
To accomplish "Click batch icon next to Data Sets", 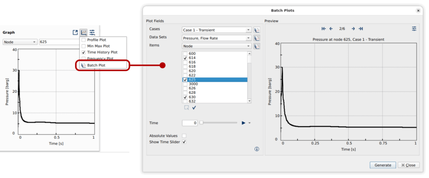I will tap(257, 38).
